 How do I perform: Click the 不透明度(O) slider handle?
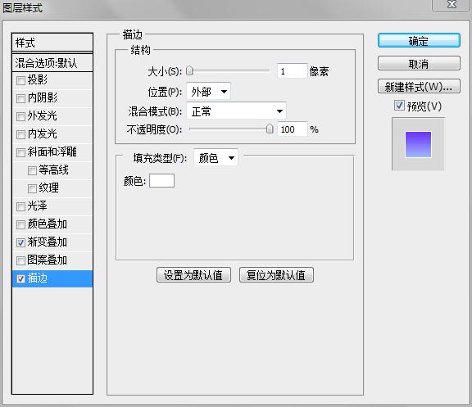pyautogui.click(x=270, y=129)
